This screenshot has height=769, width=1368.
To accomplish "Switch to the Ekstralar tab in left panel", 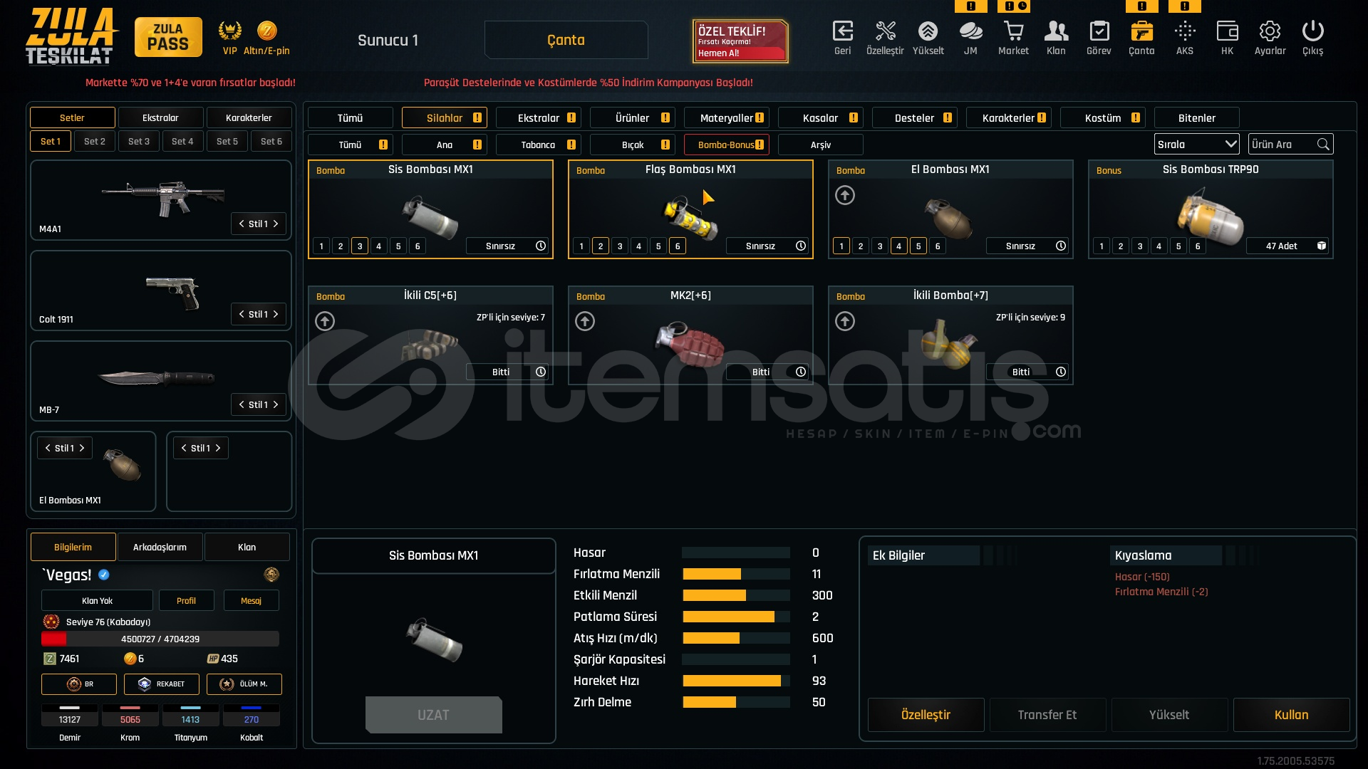I will coord(160,117).
